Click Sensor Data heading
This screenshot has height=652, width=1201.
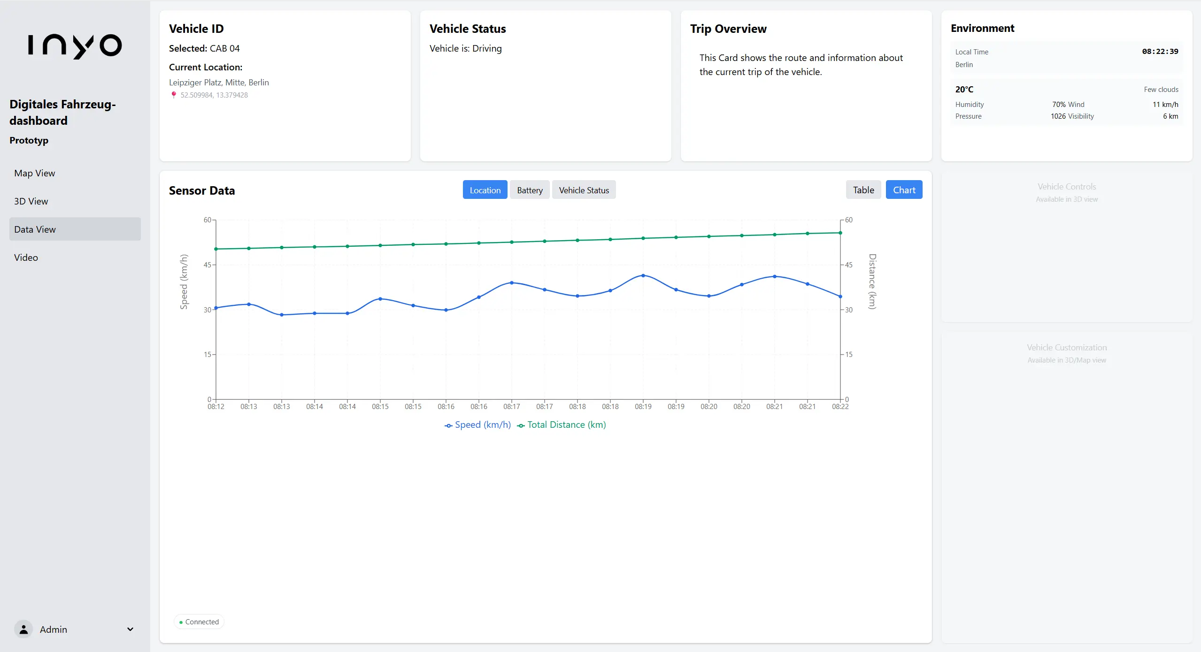pos(202,191)
